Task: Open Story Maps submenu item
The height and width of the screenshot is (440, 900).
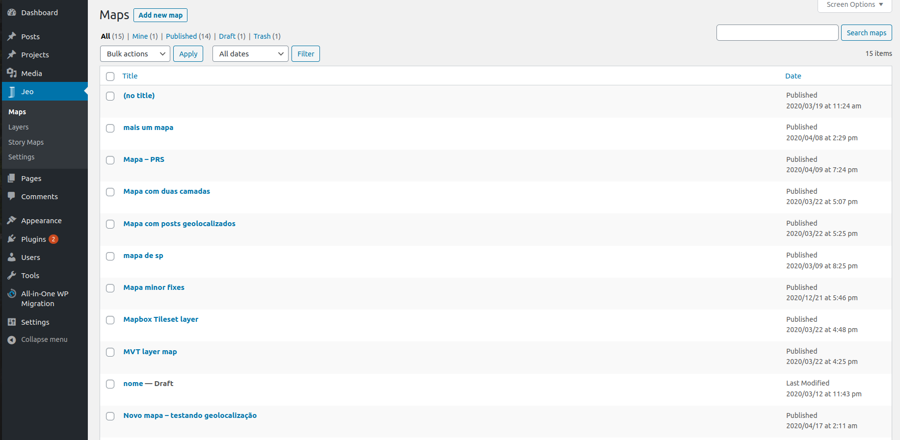Action: (26, 142)
